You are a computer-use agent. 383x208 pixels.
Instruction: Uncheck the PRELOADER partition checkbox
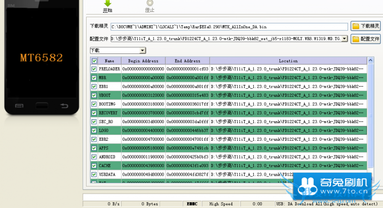[94, 69]
